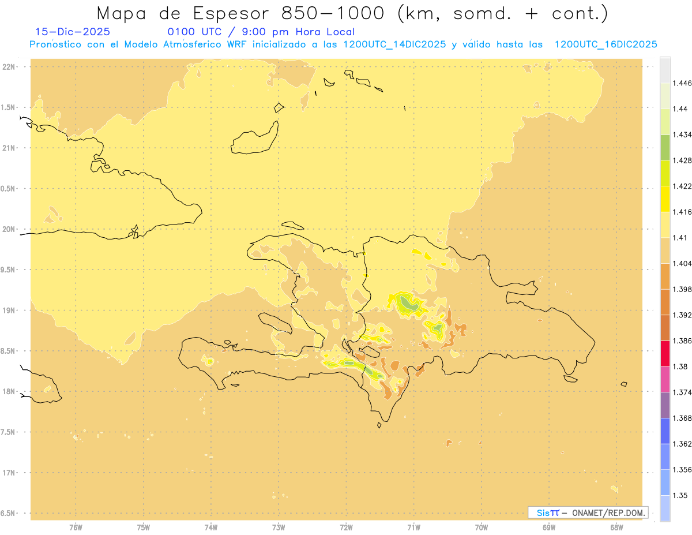The width and height of the screenshot is (692, 535).
Task: Click the legend value '1.368'
Action: pyautogui.click(x=682, y=418)
